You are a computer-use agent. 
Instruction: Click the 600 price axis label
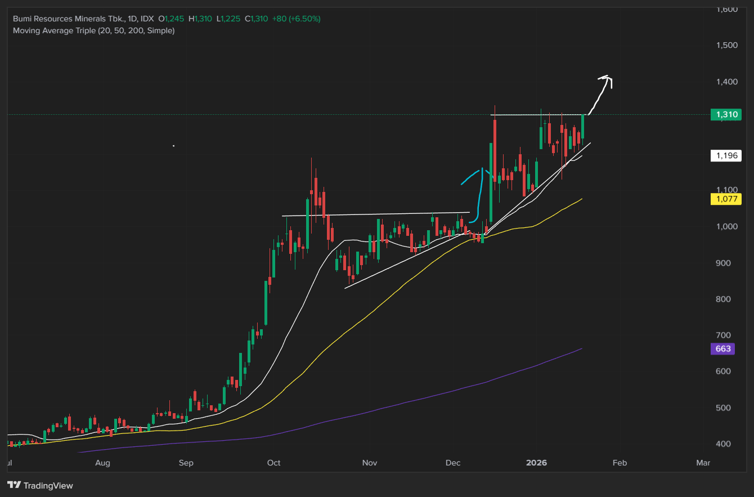724,371
